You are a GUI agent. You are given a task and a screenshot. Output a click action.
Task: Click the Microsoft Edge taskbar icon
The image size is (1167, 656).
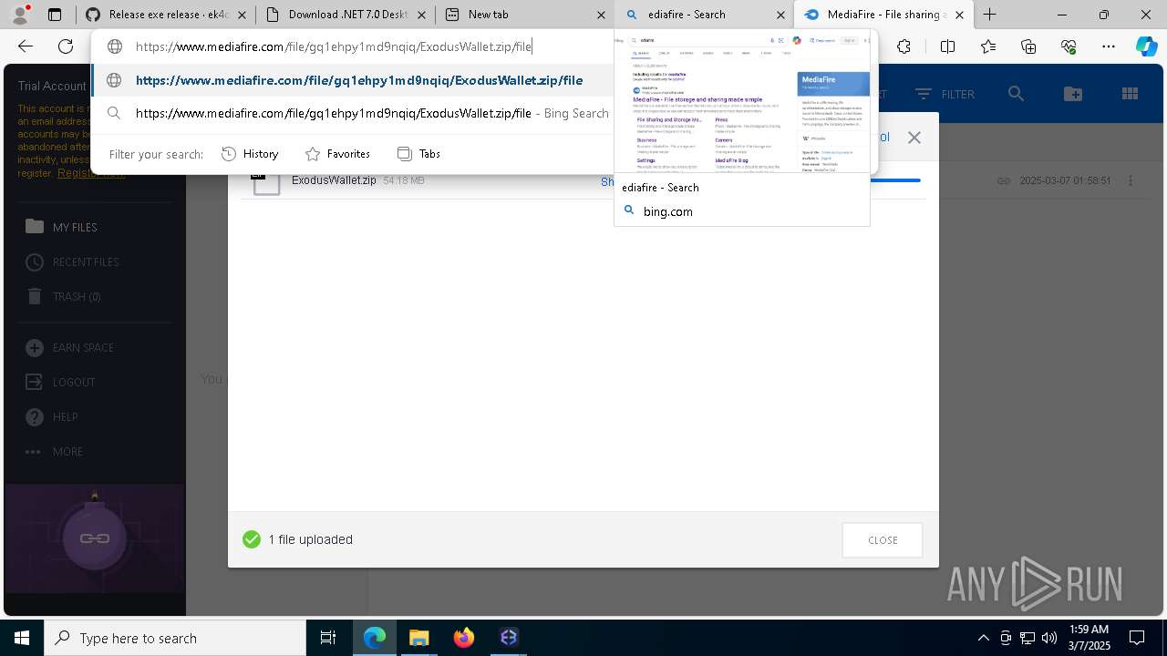(x=375, y=638)
